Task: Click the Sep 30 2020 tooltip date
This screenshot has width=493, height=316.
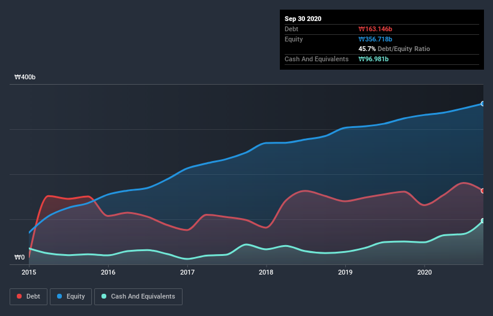Action: point(303,19)
